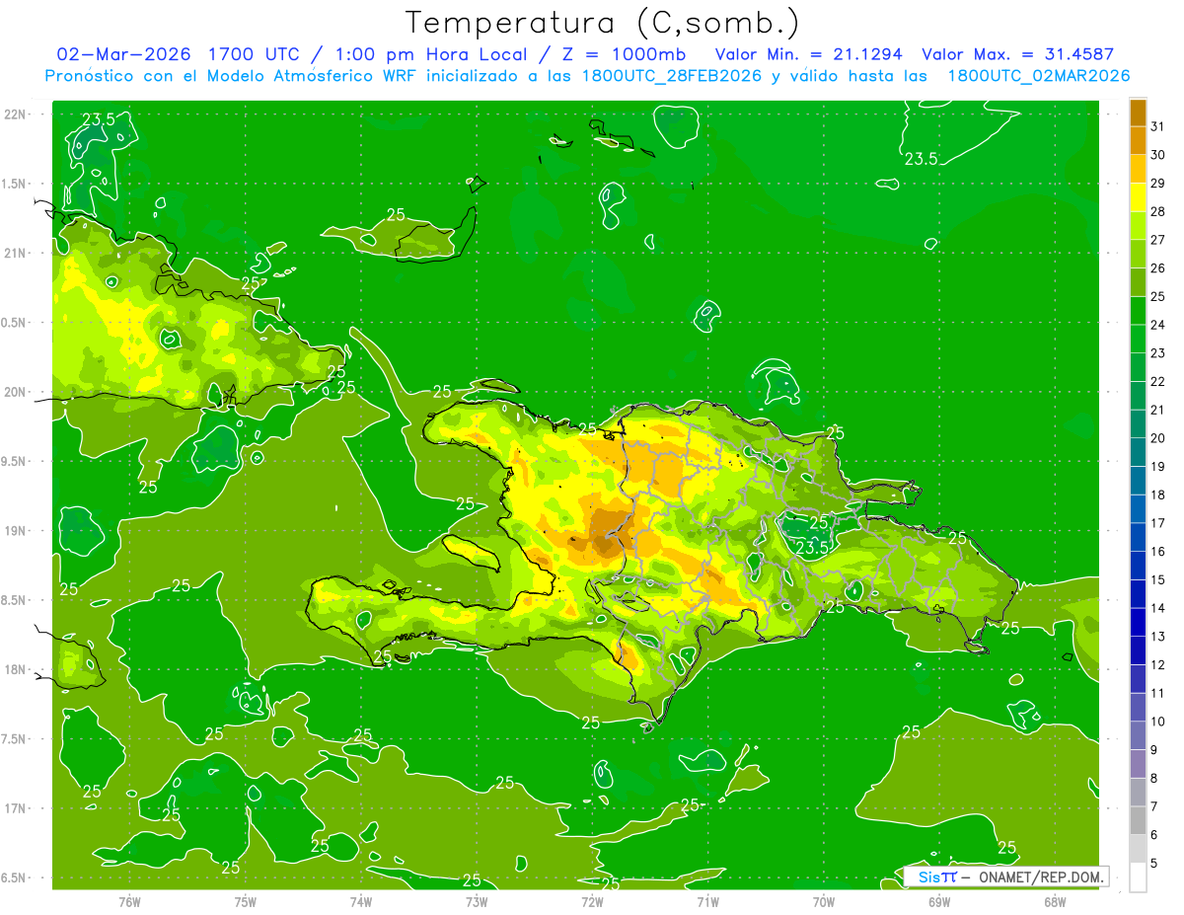This screenshot has height=915, width=1184.
Task: Click the dark orange swatch above colorbar label 31
Action: pyautogui.click(x=1138, y=113)
